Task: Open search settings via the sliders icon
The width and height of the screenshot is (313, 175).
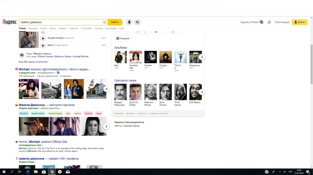Action: click(x=137, y=22)
